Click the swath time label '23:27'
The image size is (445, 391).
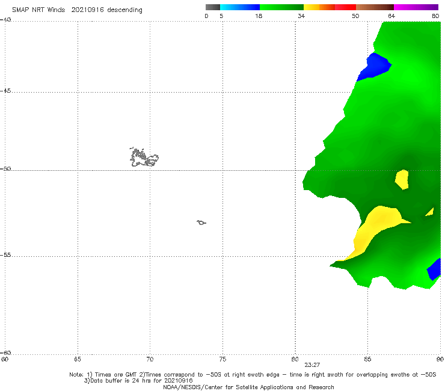312,365
